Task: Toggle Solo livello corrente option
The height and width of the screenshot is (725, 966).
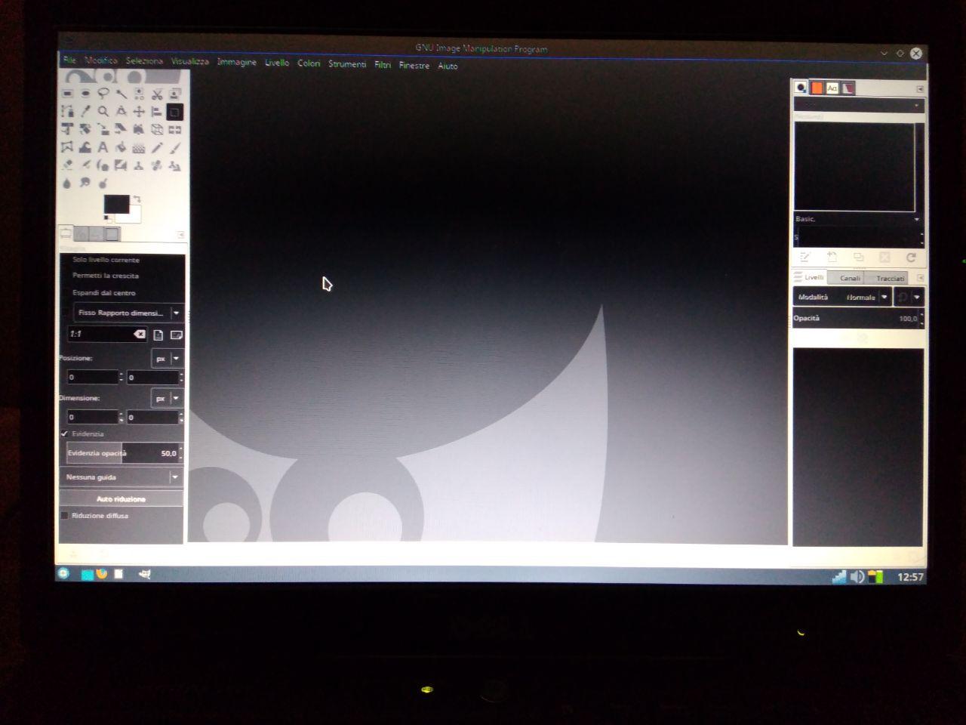Action: click(106, 260)
